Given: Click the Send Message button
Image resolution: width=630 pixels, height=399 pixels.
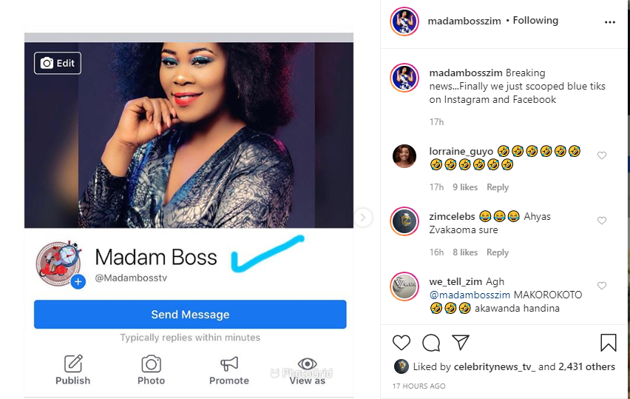Looking at the screenshot, I should 190,314.
